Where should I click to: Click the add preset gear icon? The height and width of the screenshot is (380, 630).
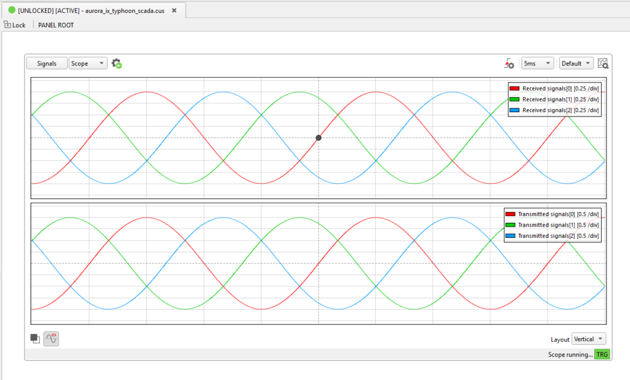point(116,63)
